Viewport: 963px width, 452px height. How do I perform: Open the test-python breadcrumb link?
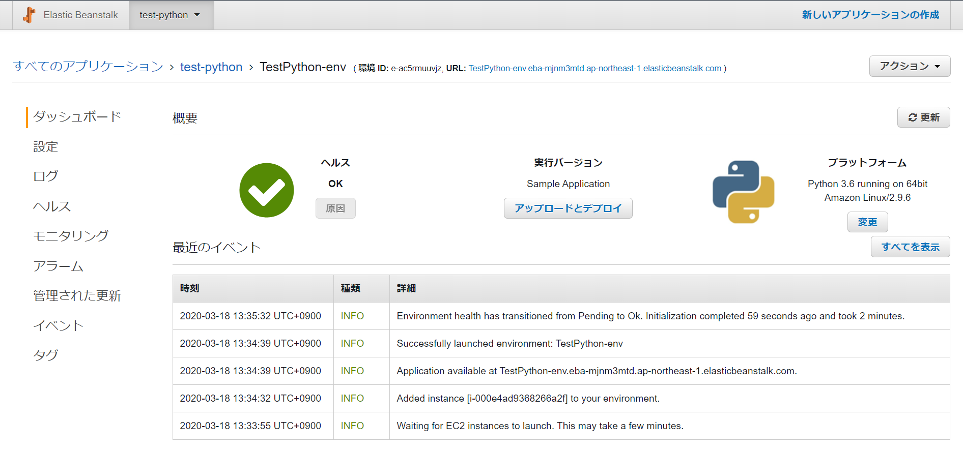pos(211,67)
